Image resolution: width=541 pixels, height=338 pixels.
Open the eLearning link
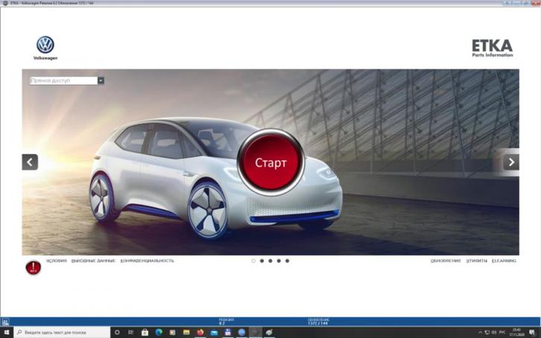coord(504,261)
